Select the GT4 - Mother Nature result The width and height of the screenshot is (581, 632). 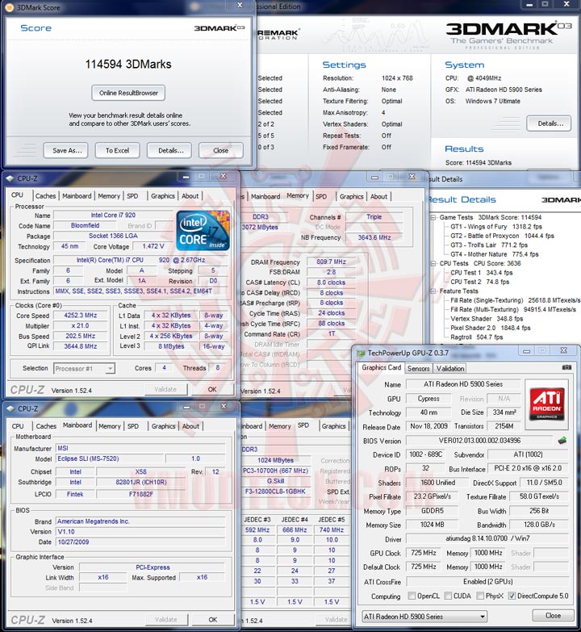point(495,254)
